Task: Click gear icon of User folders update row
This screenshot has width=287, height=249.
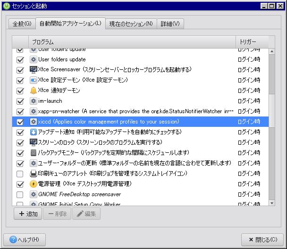Action: [34, 59]
